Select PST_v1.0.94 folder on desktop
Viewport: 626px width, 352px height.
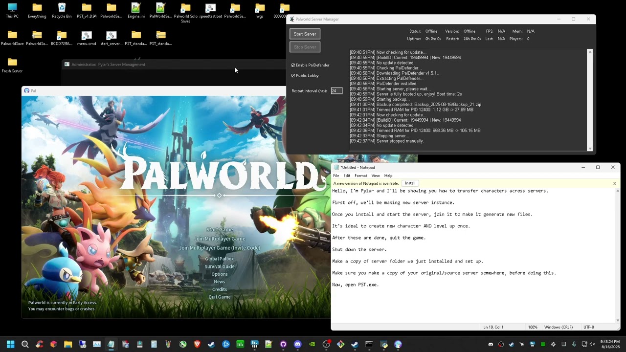tap(87, 11)
